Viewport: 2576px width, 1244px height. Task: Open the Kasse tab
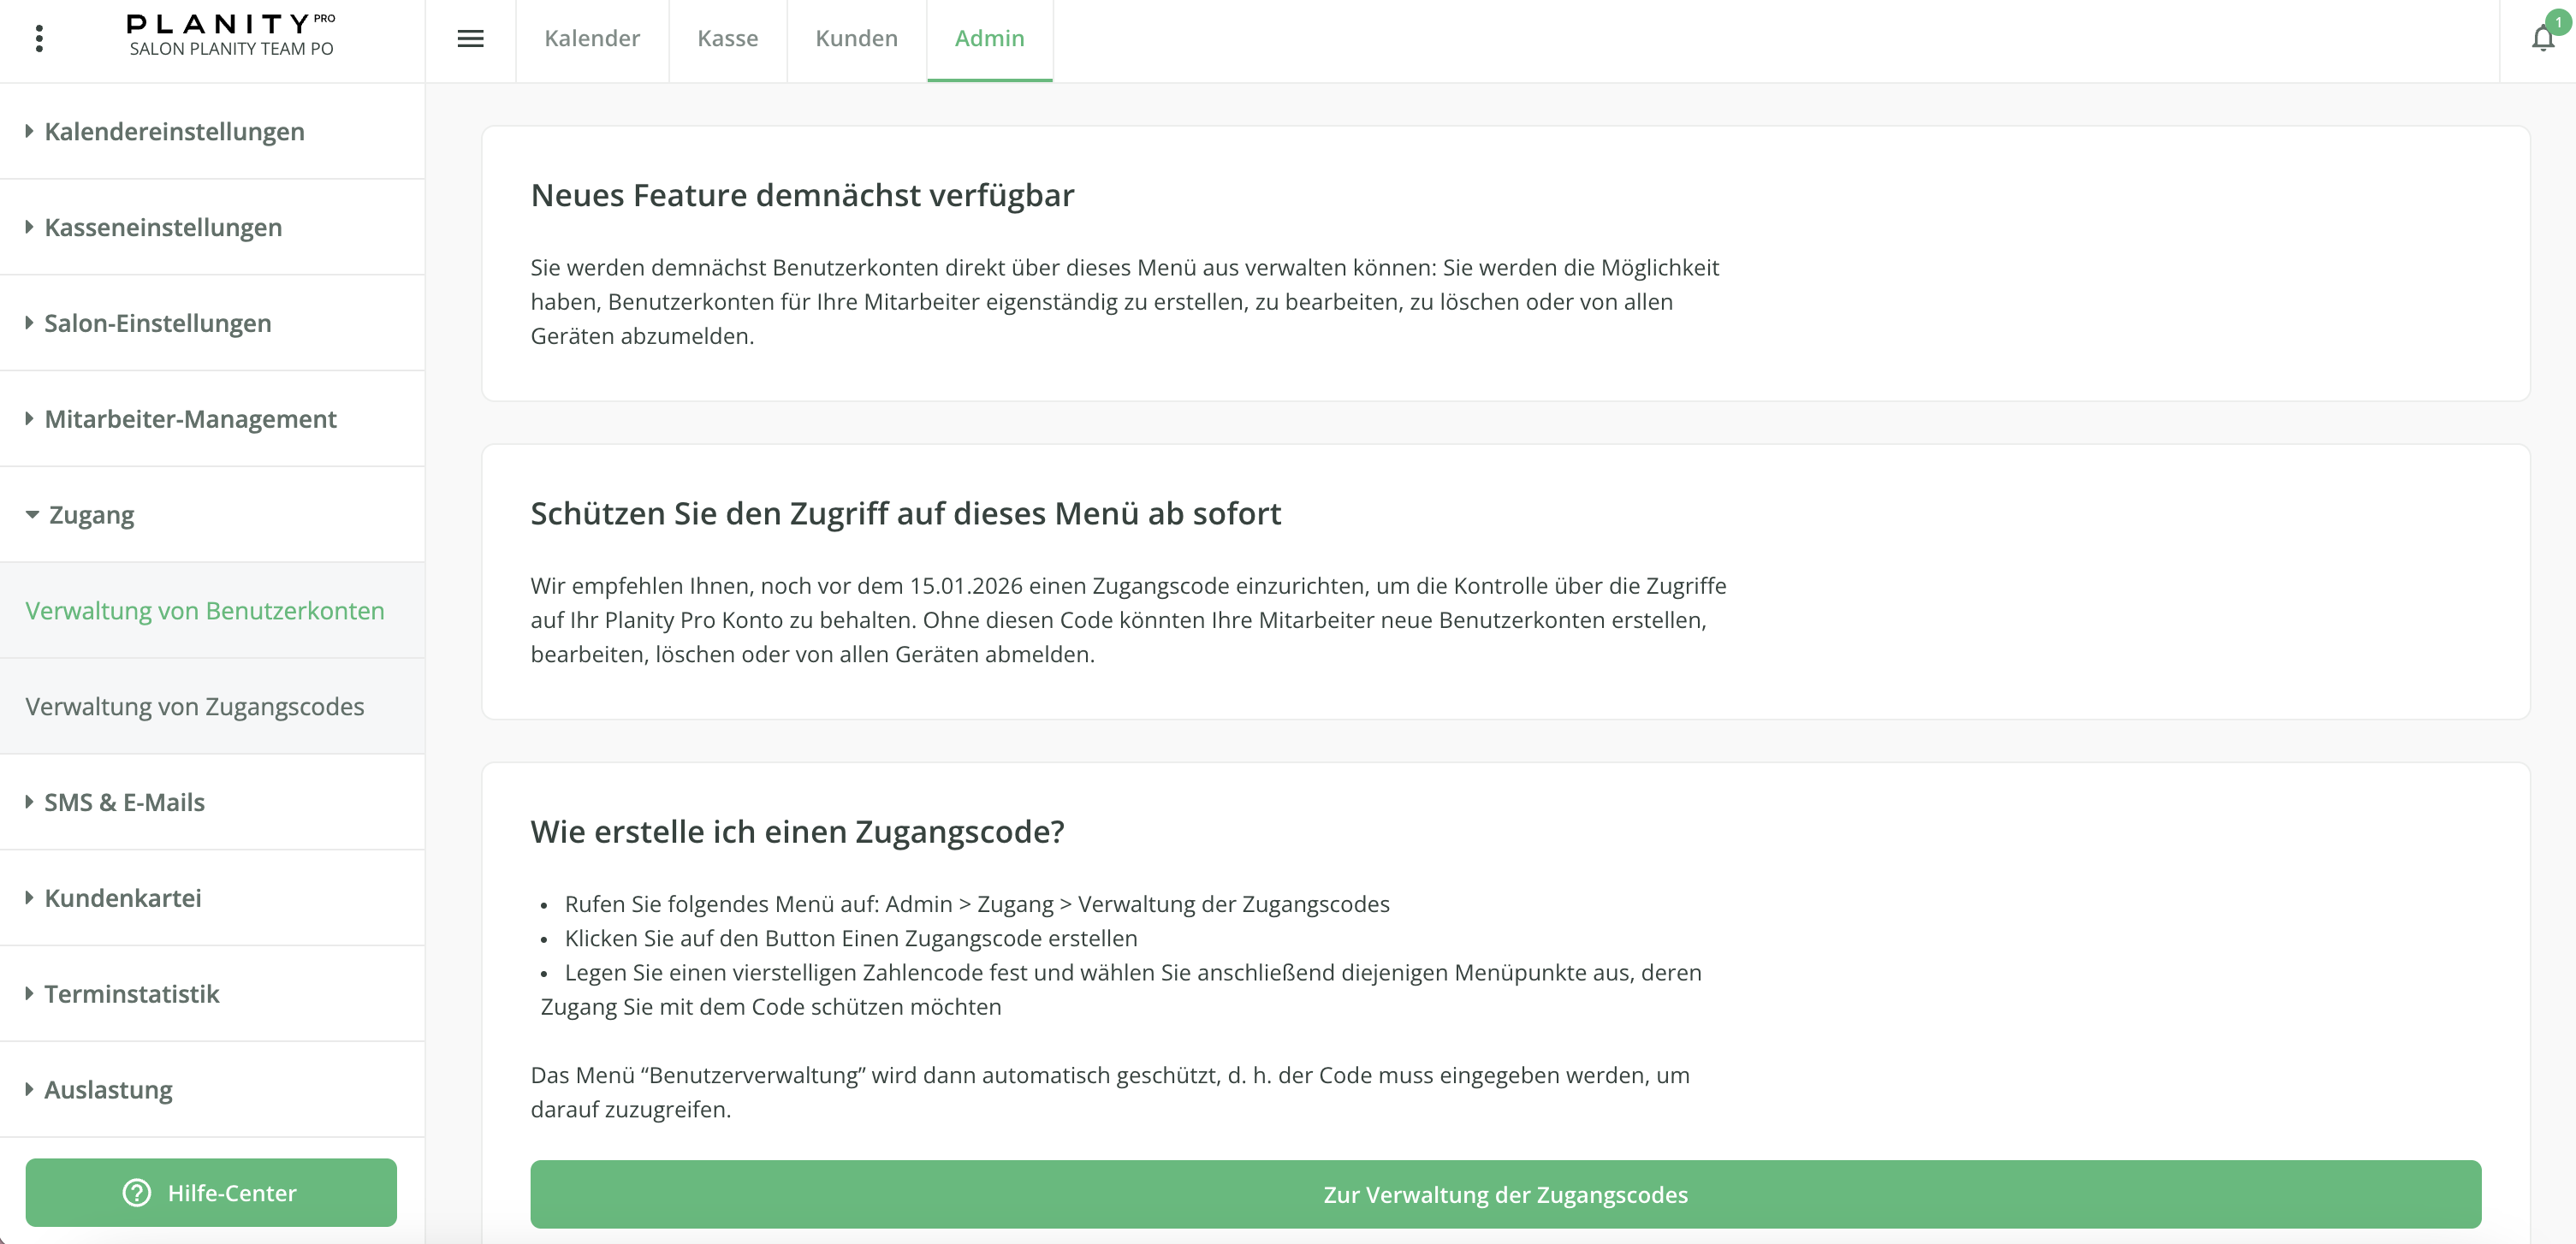pos(727,39)
